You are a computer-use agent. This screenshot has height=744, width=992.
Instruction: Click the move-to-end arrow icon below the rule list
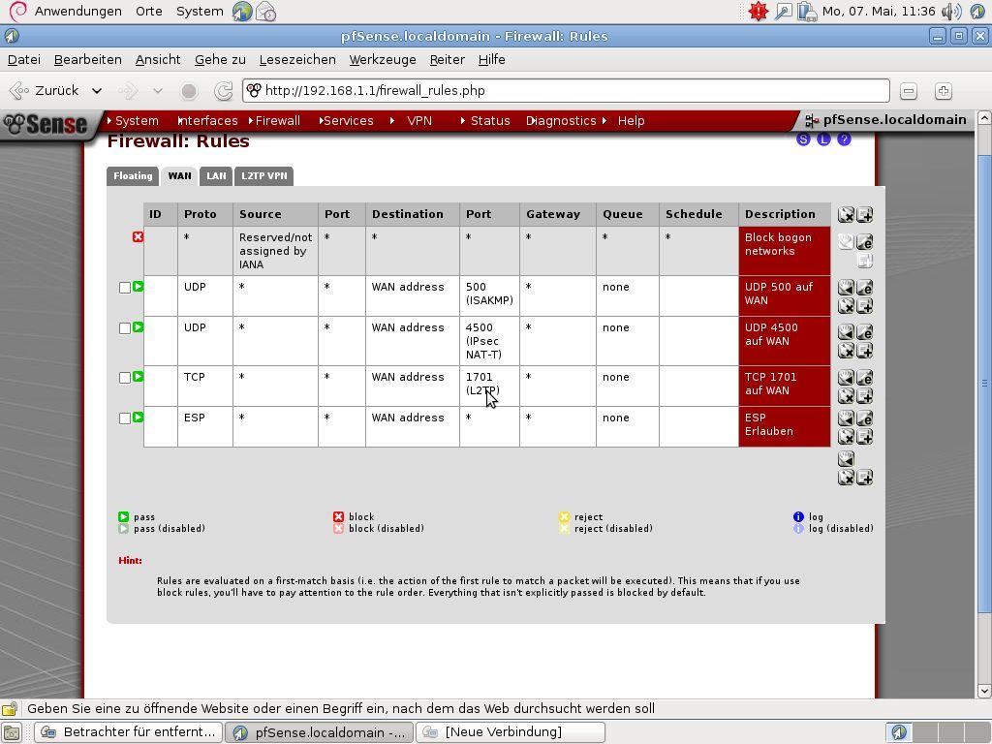click(x=846, y=458)
